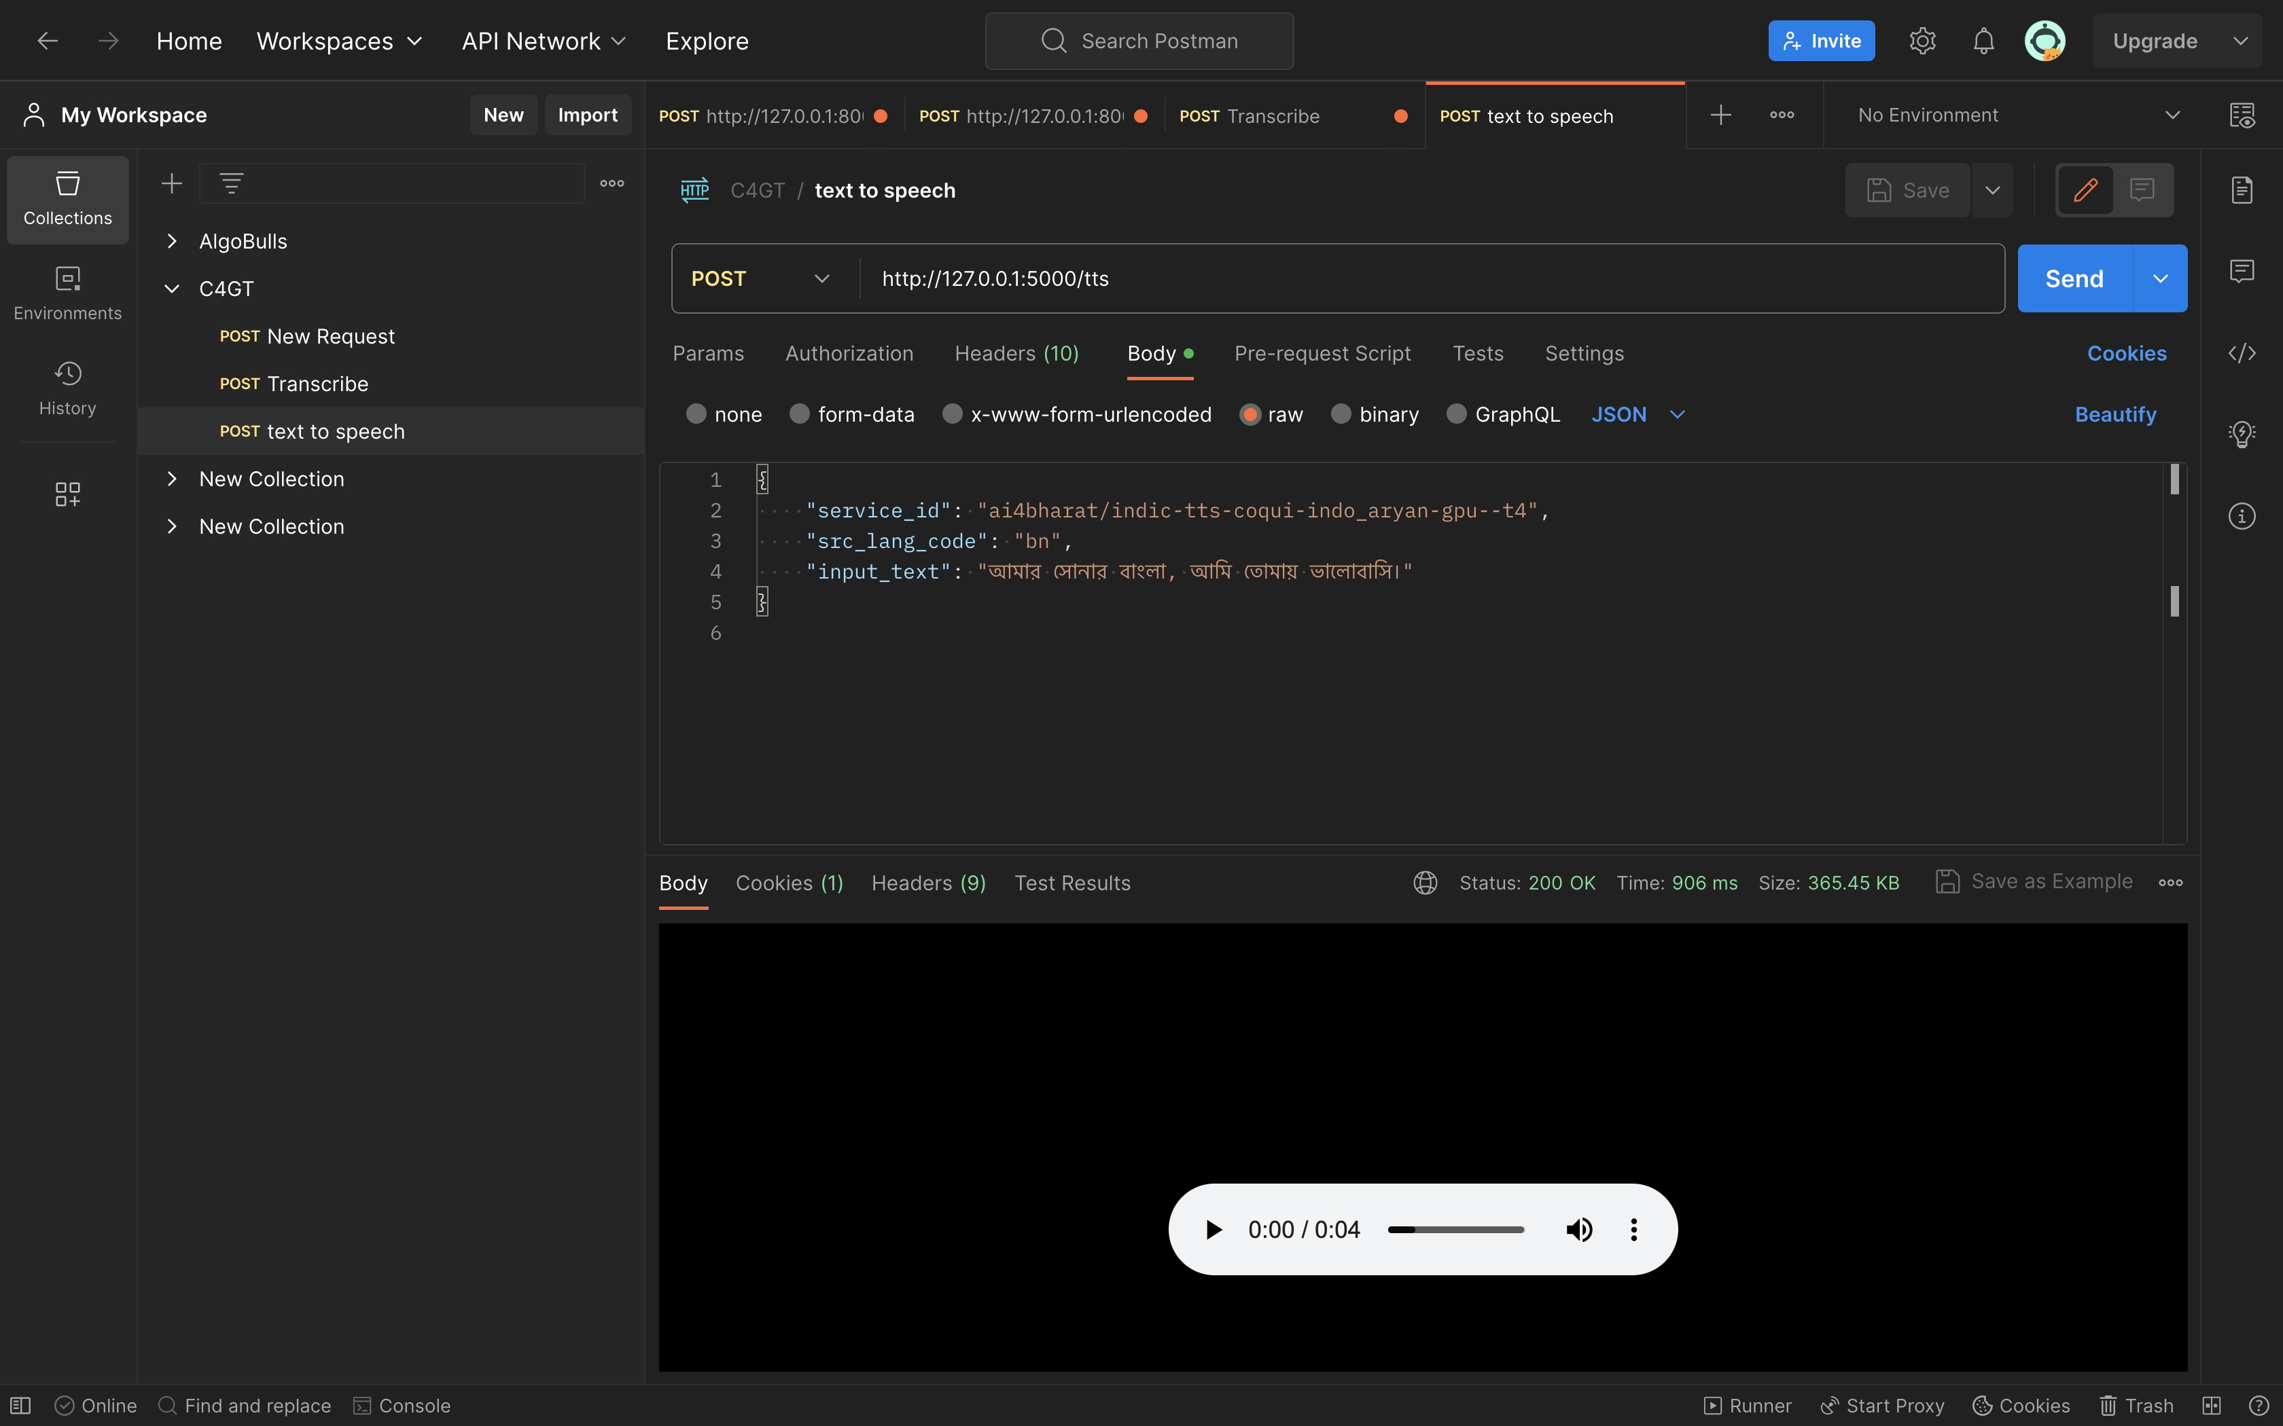Click the Send button
Image resolution: width=2283 pixels, height=1426 pixels.
point(2074,277)
